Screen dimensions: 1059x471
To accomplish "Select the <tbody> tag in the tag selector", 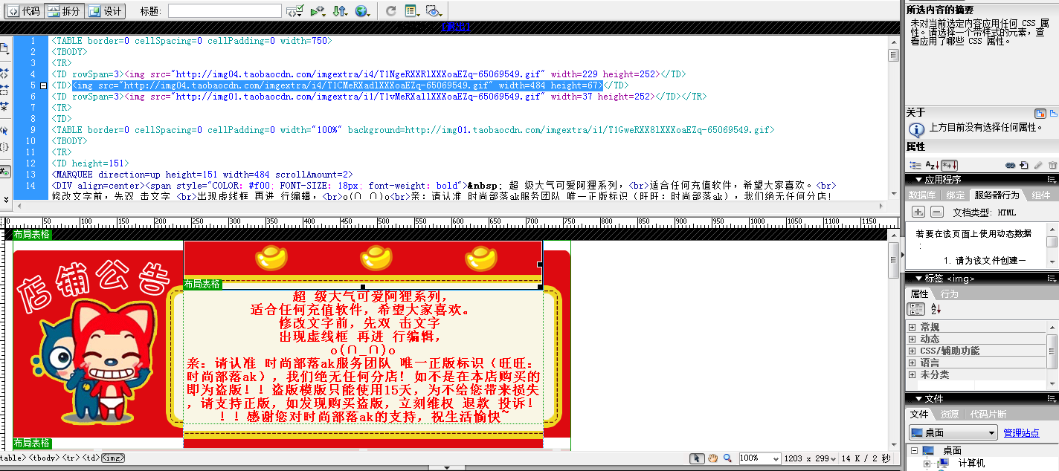I will 45,458.
